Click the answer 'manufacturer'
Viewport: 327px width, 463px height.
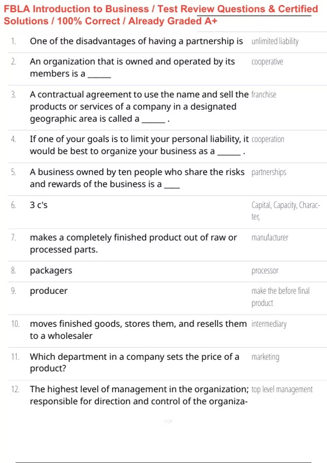270,237
